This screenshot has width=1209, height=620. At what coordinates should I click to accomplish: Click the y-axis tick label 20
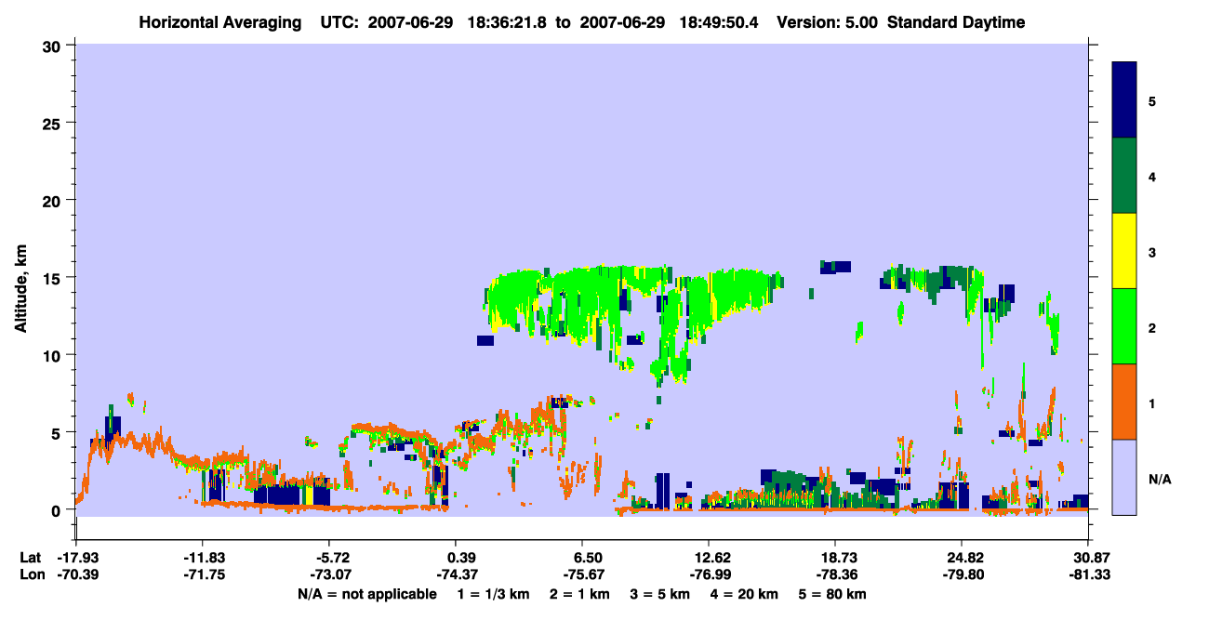click(x=54, y=200)
